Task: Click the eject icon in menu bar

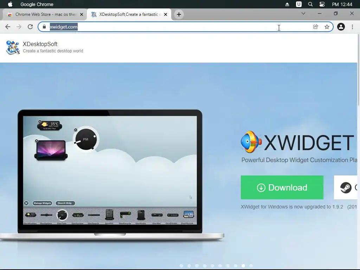Action: (287, 4)
